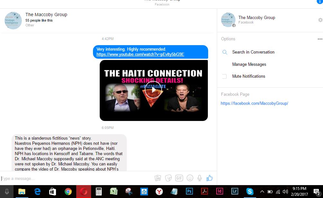Click the Maccoby Group avatar in info panel
Viewport: 323px width, 198px height.
(x=228, y=20)
